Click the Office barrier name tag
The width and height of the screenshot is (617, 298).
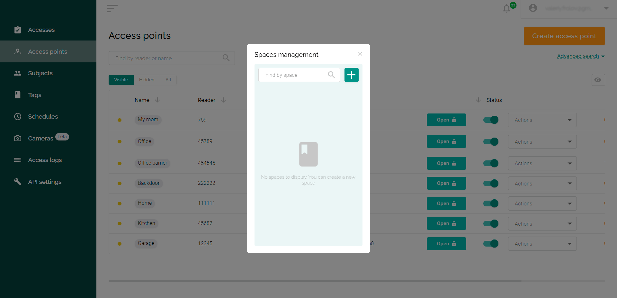click(152, 163)
